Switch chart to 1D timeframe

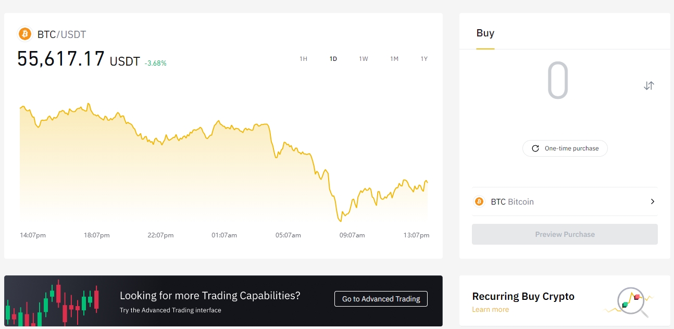(333, 59)
